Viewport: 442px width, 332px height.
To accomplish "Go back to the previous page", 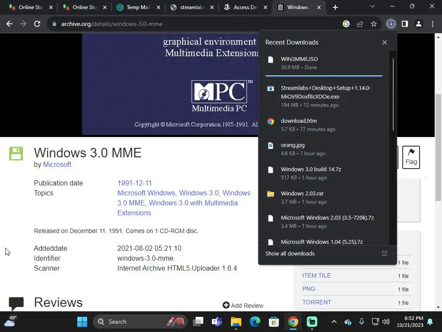I will pos(9,24).
